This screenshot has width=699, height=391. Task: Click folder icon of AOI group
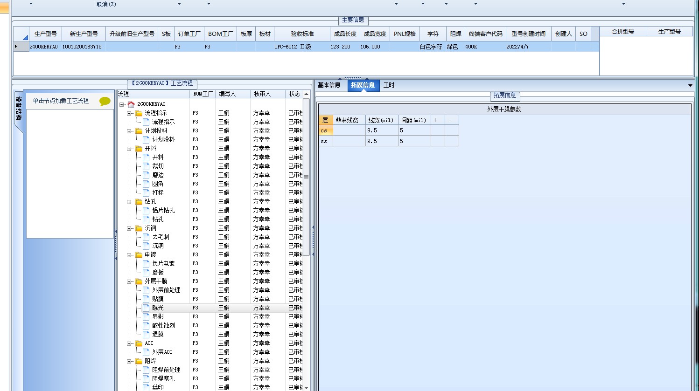click(x=139, y=343)
